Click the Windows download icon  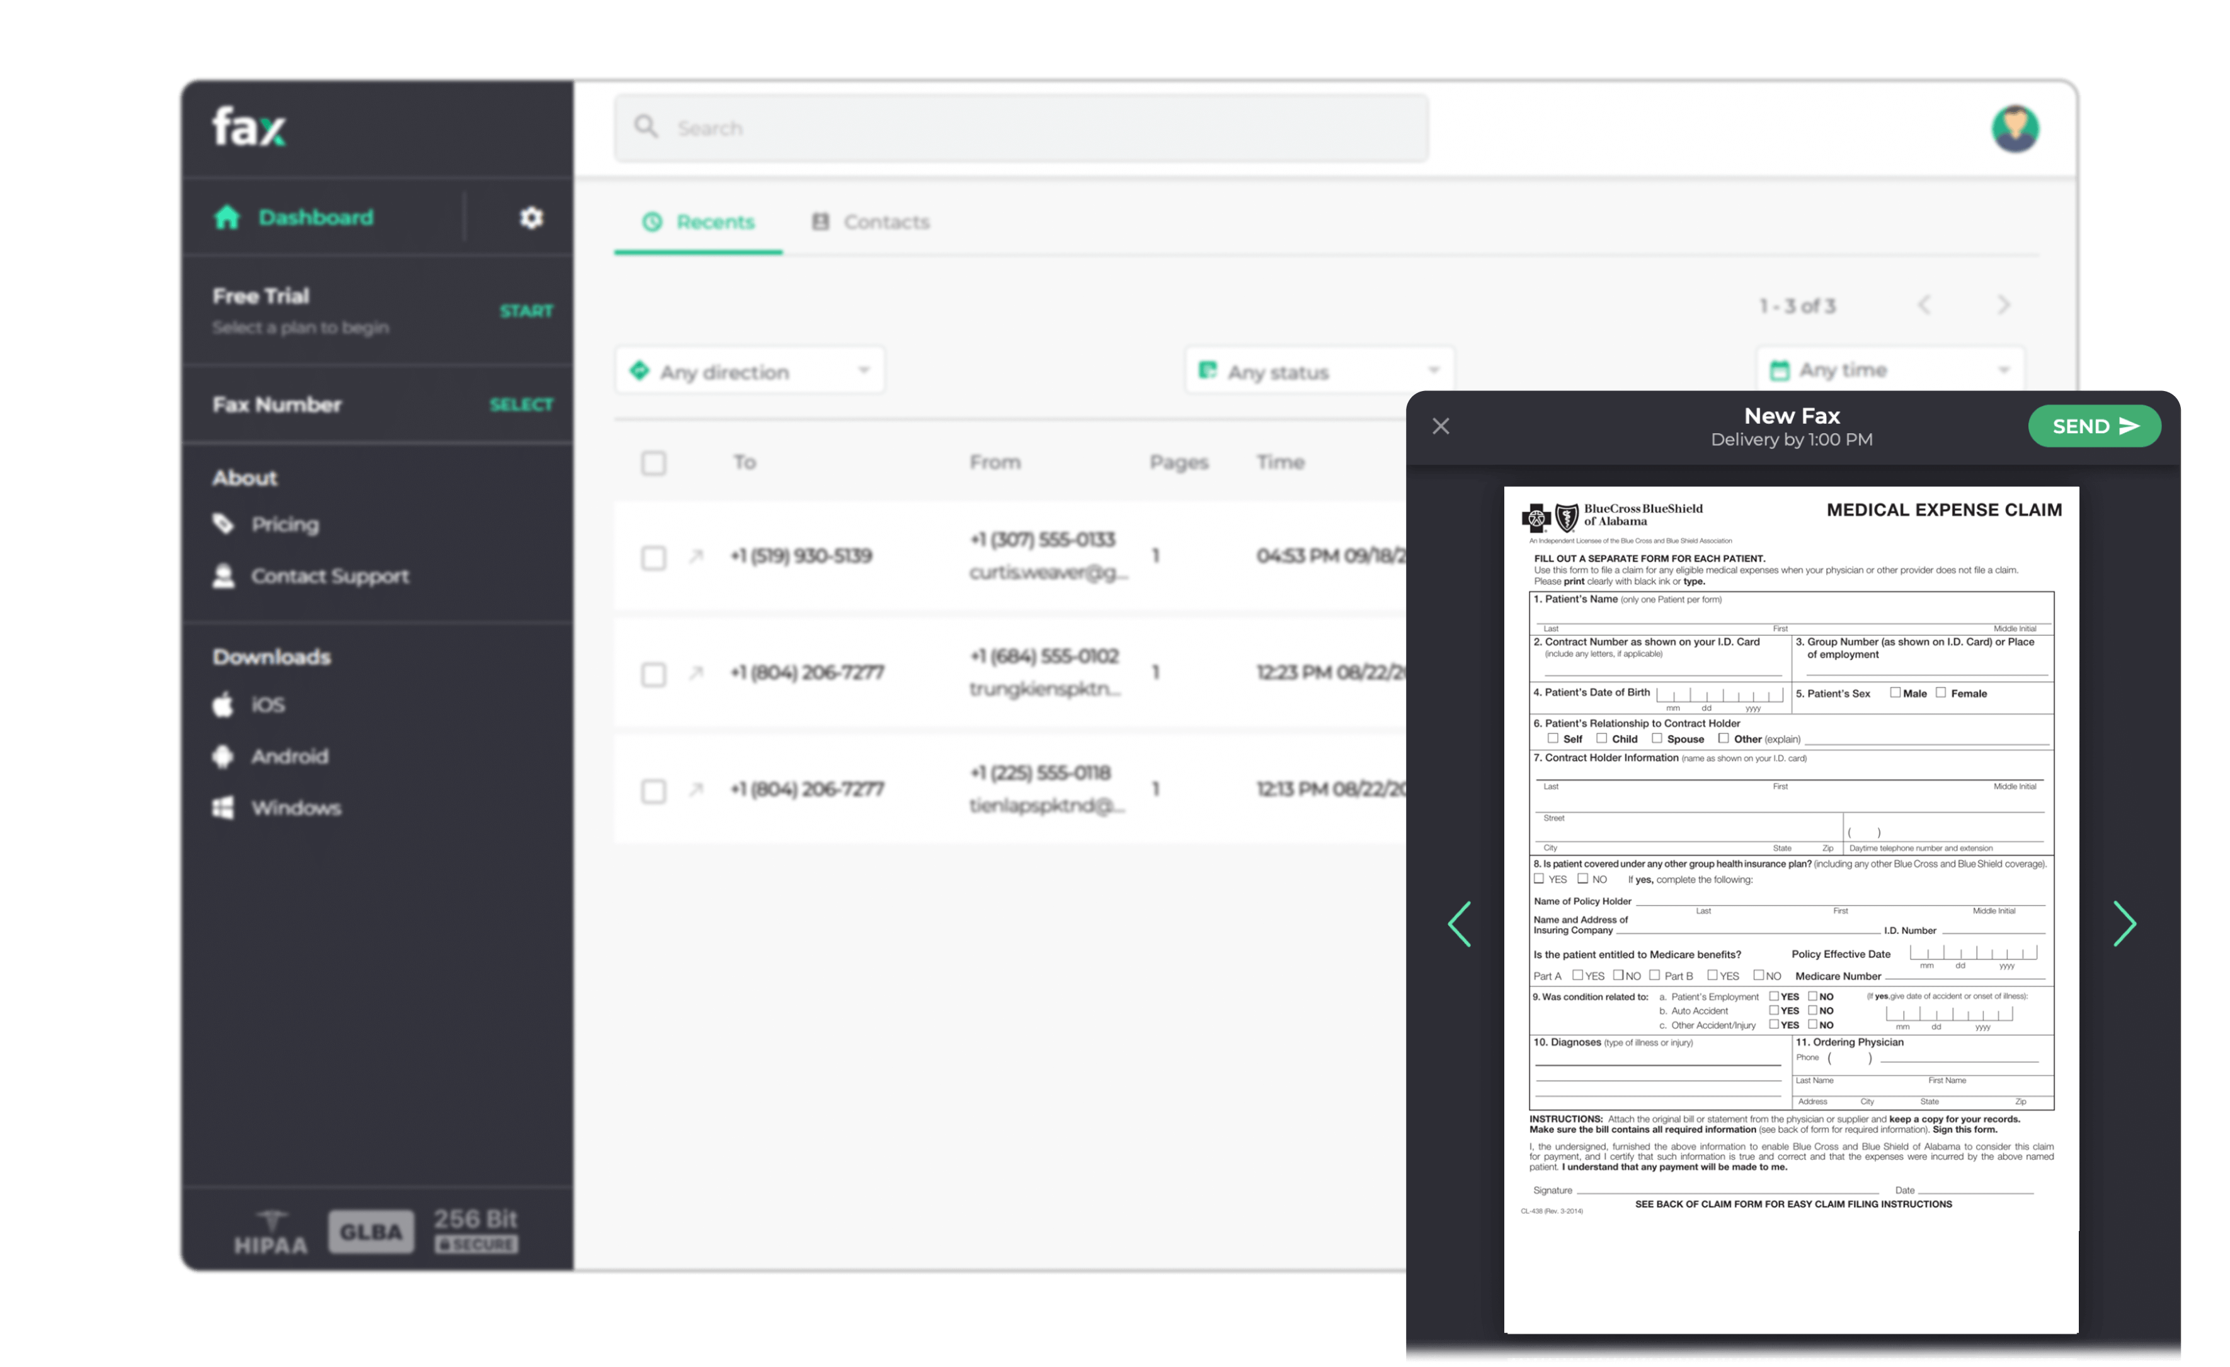pyautogui.click(x=222, y=807)
